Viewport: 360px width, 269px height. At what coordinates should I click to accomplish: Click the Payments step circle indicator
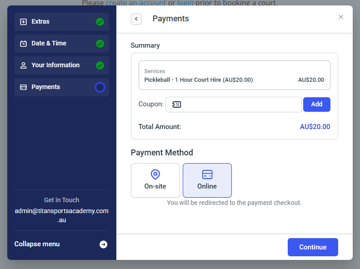coord(100,87)
